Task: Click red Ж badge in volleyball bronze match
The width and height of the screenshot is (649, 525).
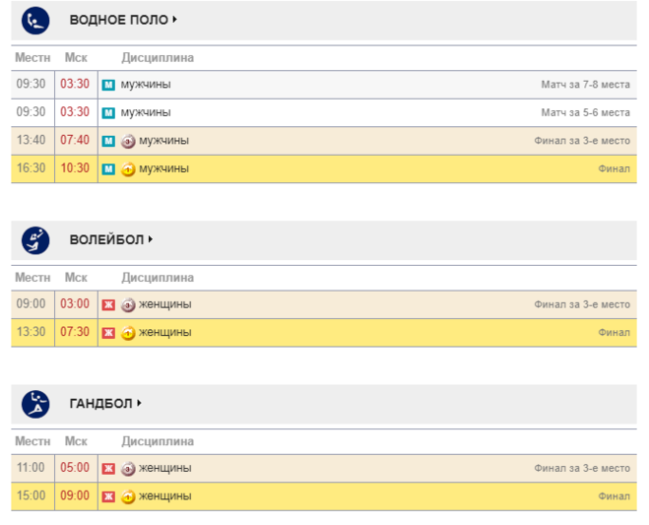Action: point(108,304)
